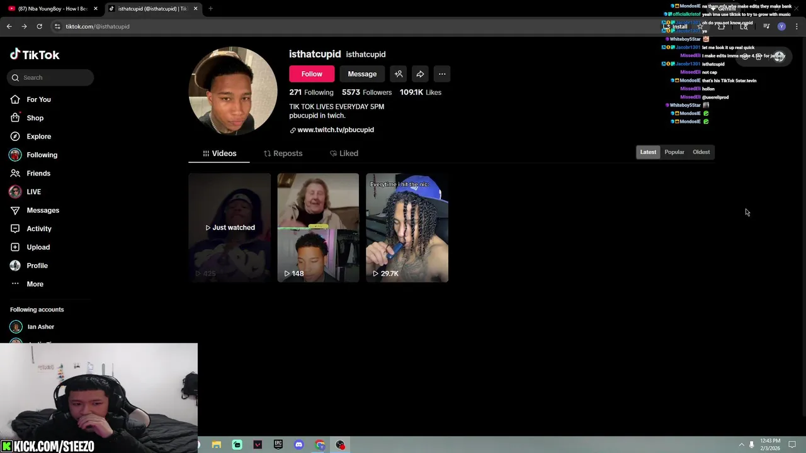Image resolution: width=806 pixels, height=453 pixels.
Task: Go back in the browser
Action: (9, 26)
